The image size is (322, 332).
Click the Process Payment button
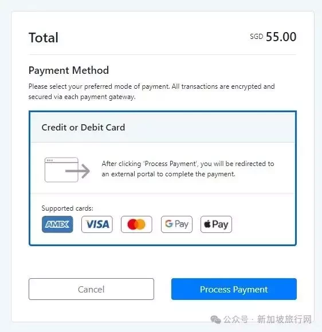(x=234, y=289)
